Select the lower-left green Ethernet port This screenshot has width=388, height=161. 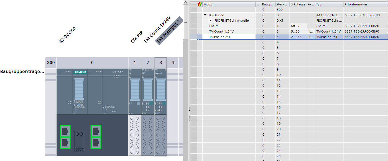pos(65,143)
